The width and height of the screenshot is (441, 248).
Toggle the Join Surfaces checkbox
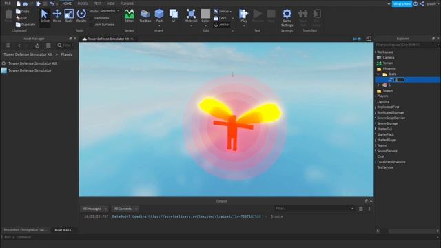click(x=92, y=25)
